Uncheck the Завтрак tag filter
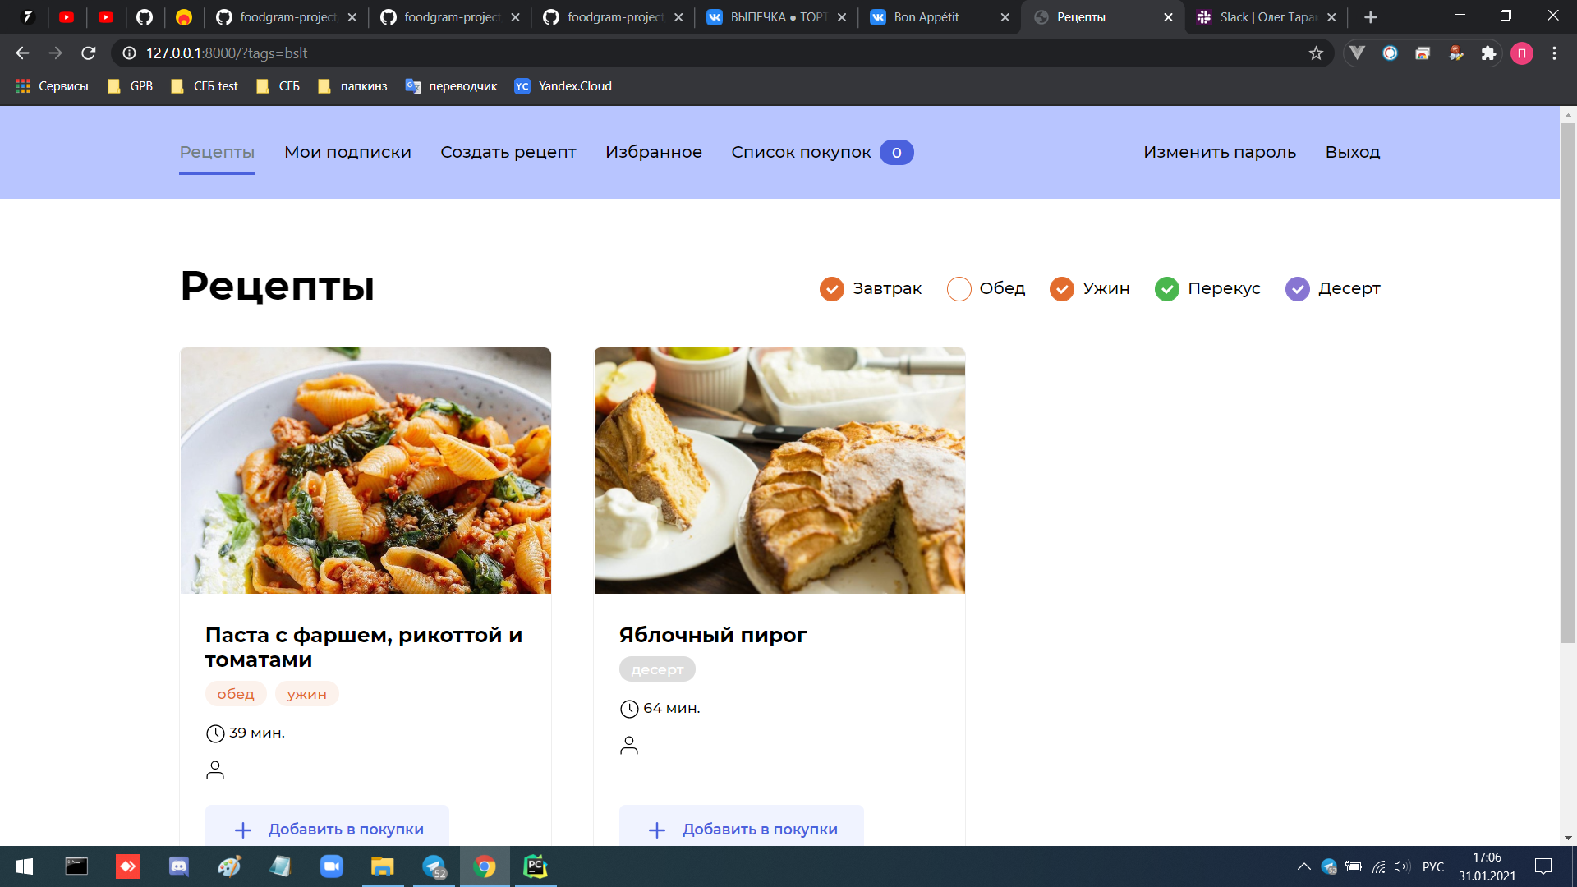 tap(831, 289)
